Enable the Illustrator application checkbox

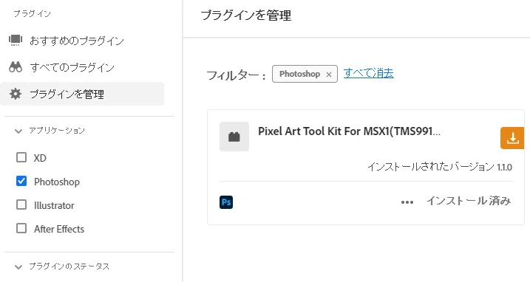(21, 204)
